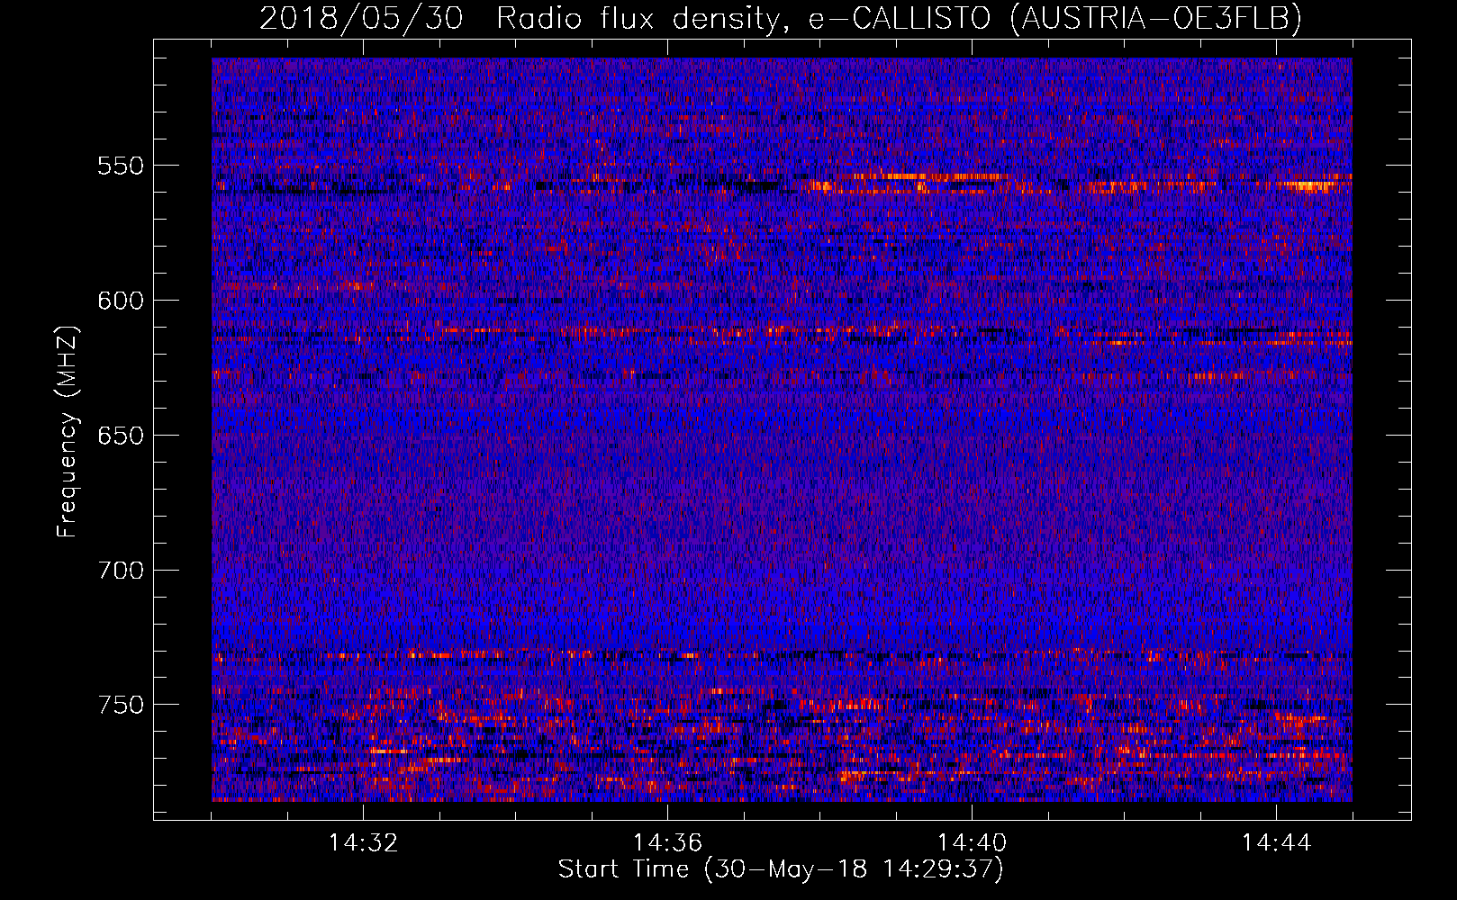Click the "Frequency (MHZ)" axis label

tap(68, 431)
